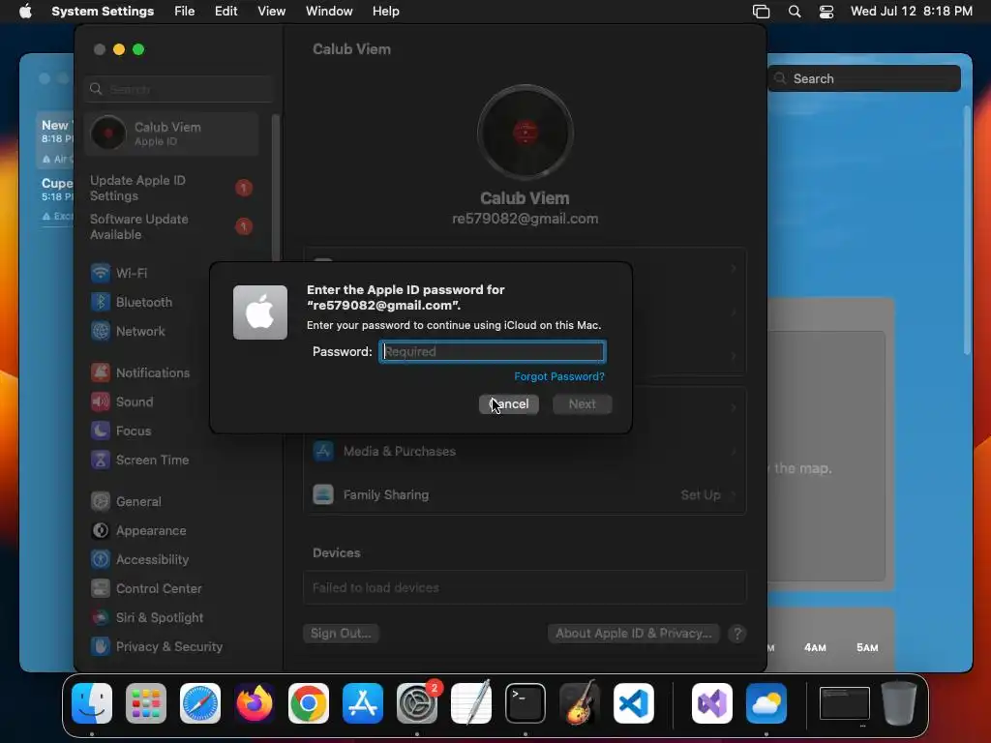Select Calub Viem Apple ID sidebar row
991x743 pixels.
(x=171, y=134)
